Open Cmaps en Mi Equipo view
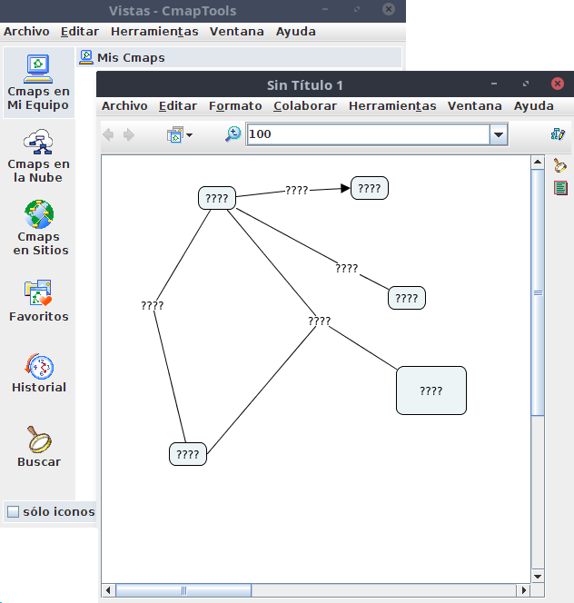This screenshot has height=603, width=574. click(x=38, y=82)
